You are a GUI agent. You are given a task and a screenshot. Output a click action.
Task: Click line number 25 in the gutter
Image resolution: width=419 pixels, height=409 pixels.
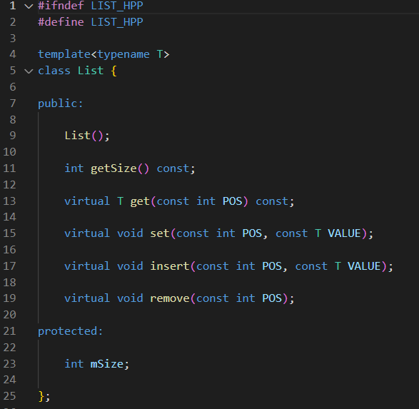(9, 396)
